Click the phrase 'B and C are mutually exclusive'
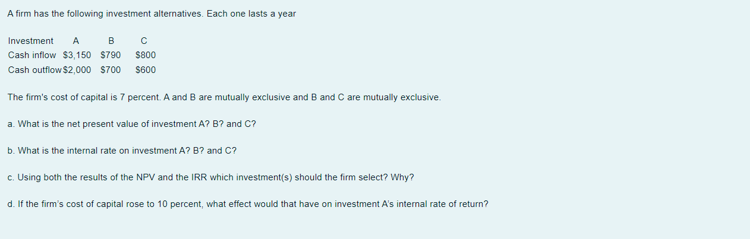 tap(376, 97)
